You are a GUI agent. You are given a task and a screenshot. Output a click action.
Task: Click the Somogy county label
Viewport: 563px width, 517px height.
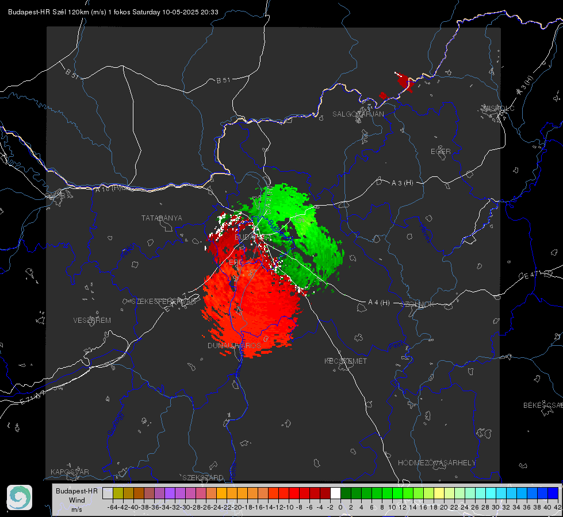point(116,425)
